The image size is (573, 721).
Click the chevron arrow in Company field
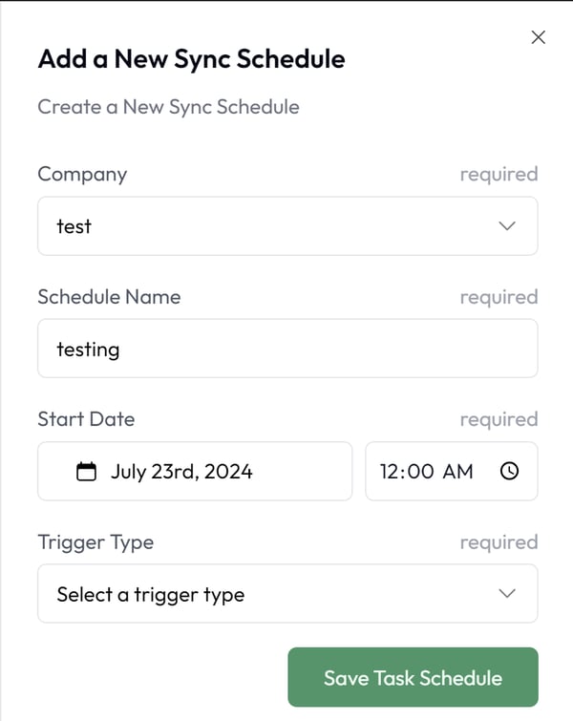[x=507, y=225]
